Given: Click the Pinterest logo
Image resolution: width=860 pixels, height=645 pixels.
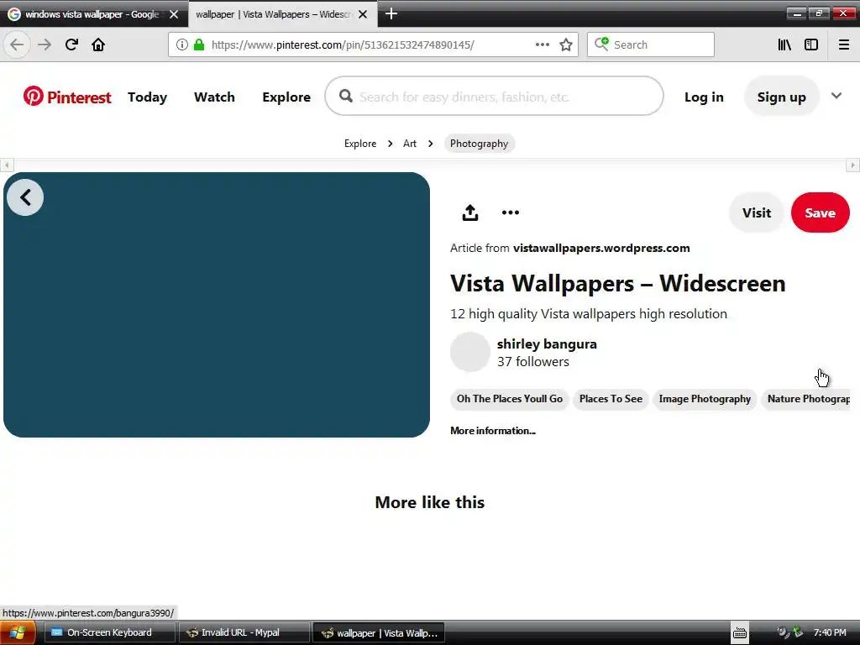Looking at the screenshot, I should tap(67, 97).
